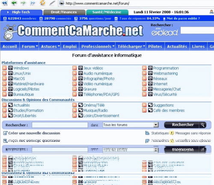Image resolution: width=214 pixels, height=185 pixels.
Task: Open the Emploi menu item
Action: pos(70,46)
